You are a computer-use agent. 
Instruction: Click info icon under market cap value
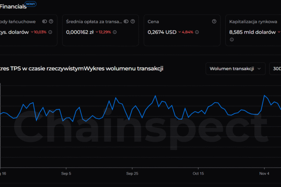[231, 40]
